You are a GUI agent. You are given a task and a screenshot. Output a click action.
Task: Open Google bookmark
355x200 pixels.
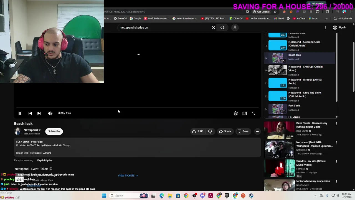tap(135, 19)
